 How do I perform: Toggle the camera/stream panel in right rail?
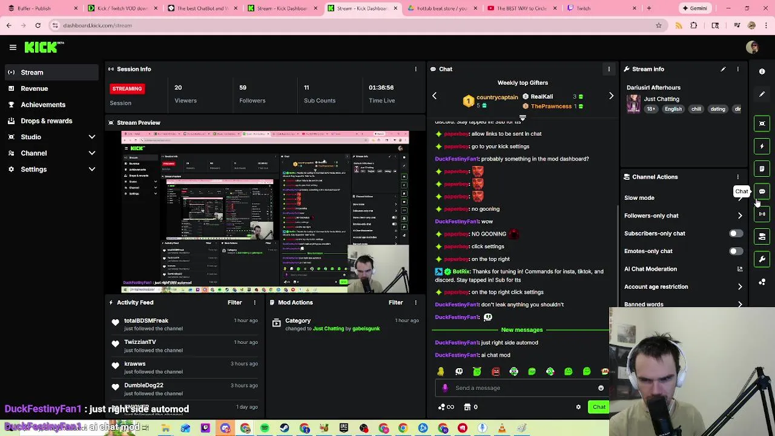(762, 237)
